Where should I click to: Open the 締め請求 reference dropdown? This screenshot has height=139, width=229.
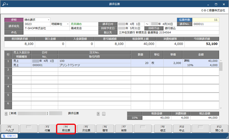coord(48,20)
